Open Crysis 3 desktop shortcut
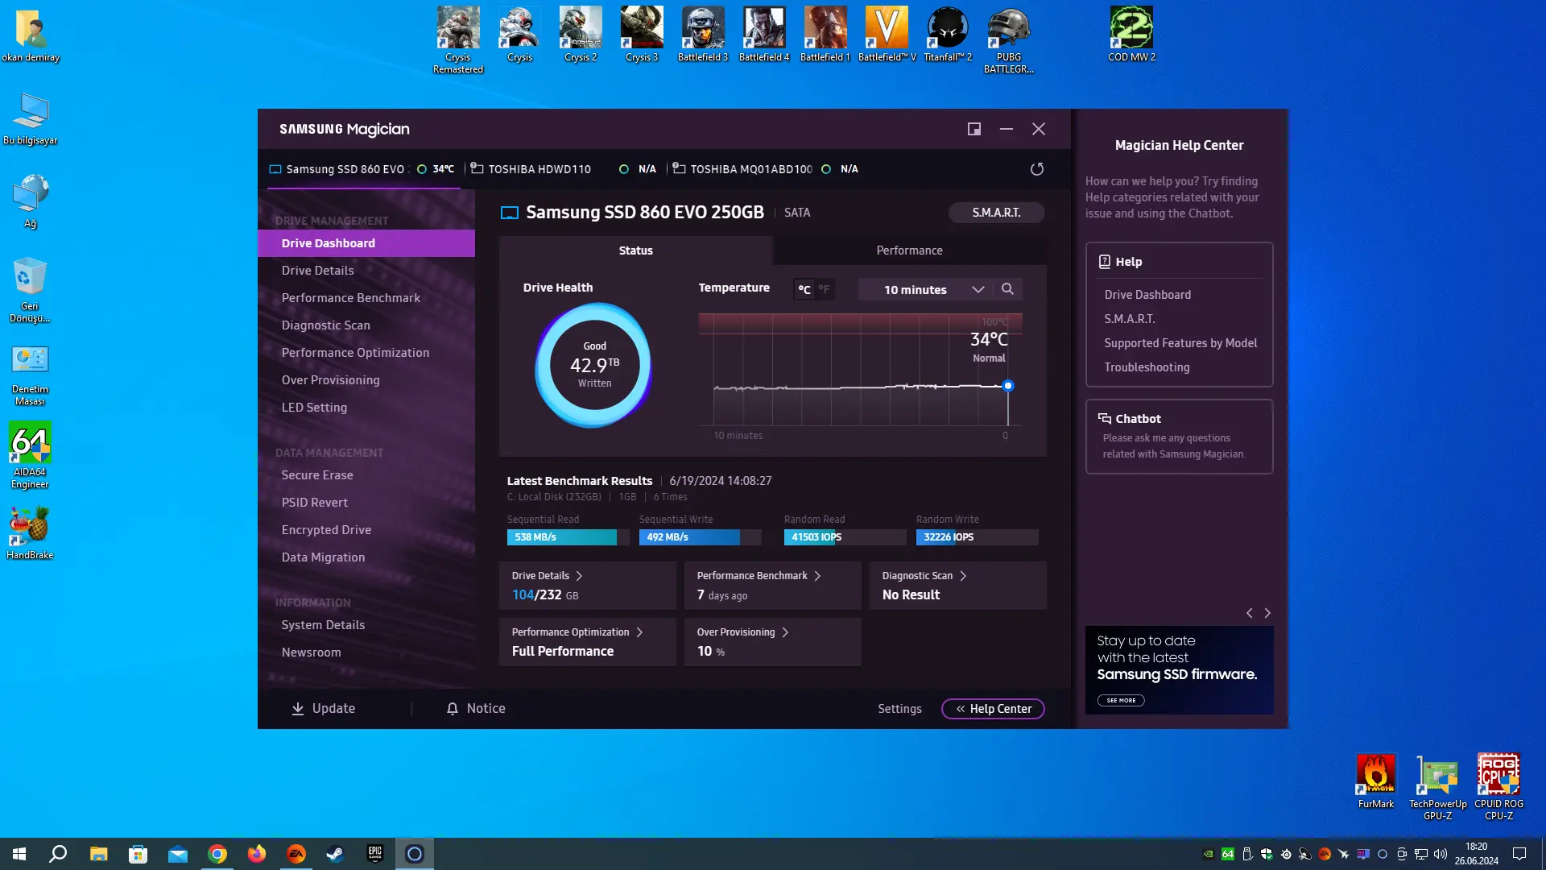This screenshot has width=1546, height=870. click(x=642, y=34)
